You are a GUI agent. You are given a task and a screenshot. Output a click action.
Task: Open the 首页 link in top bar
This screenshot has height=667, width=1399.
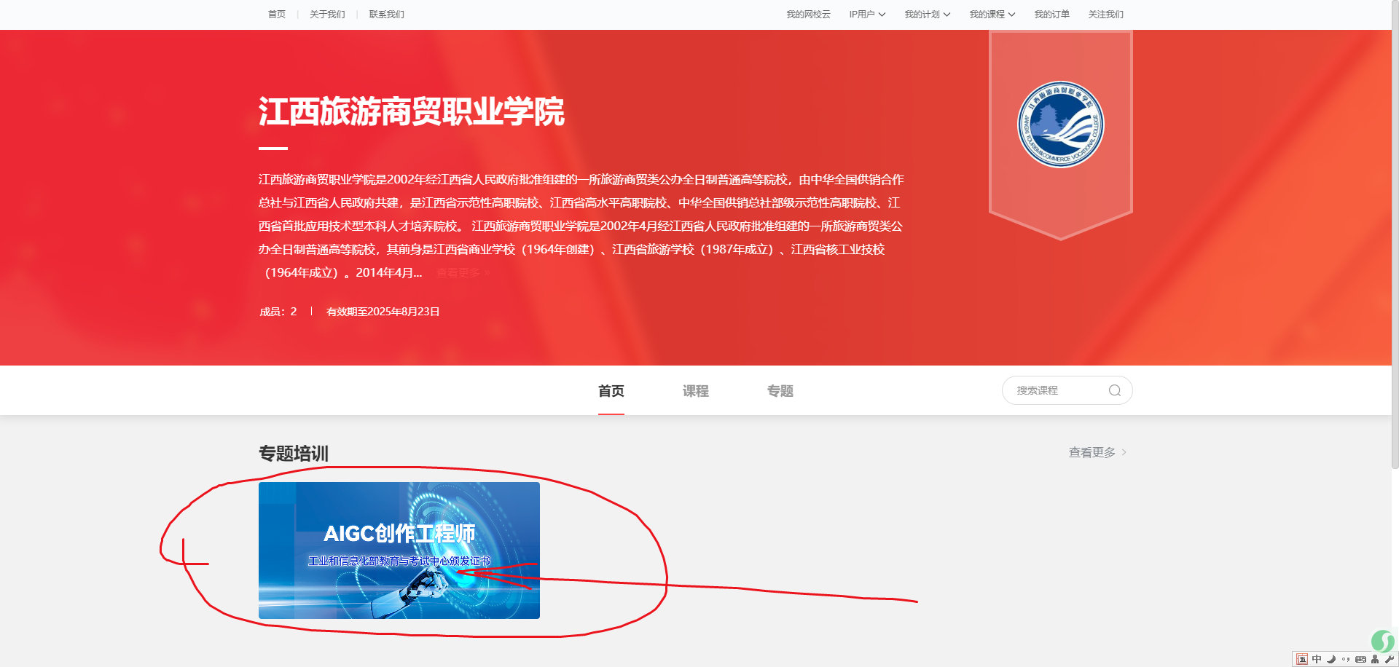tap(277, 15)
